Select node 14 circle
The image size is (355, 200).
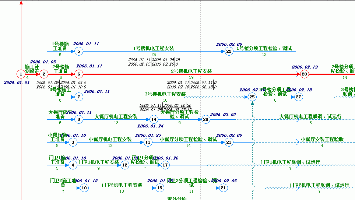click(x=154, y=119)
